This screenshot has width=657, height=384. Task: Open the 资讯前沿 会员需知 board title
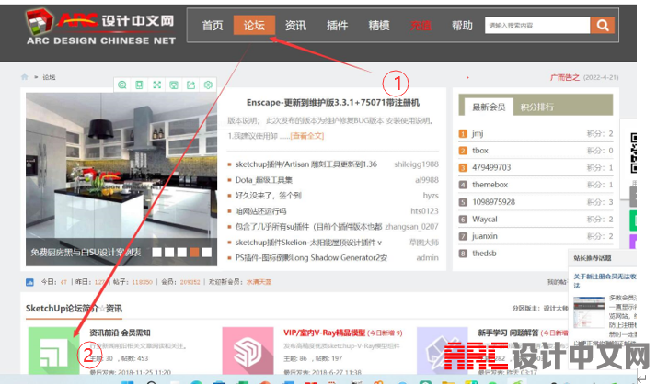[120, 333]
